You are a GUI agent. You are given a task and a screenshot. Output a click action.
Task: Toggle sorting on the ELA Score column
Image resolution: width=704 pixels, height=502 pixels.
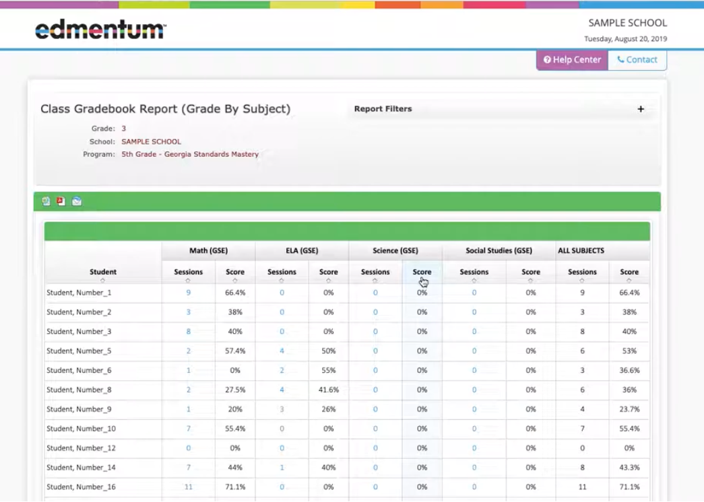pyautogui.click(x=328, y=276)
